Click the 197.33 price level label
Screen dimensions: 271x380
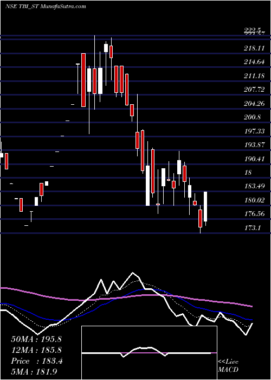point(254,131)
